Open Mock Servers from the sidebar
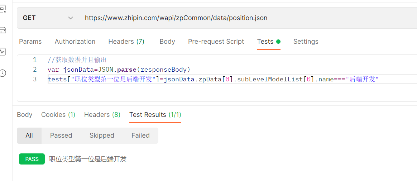This screenshot has width=417, height=181. pyautogui.click(x=3, y=30)
